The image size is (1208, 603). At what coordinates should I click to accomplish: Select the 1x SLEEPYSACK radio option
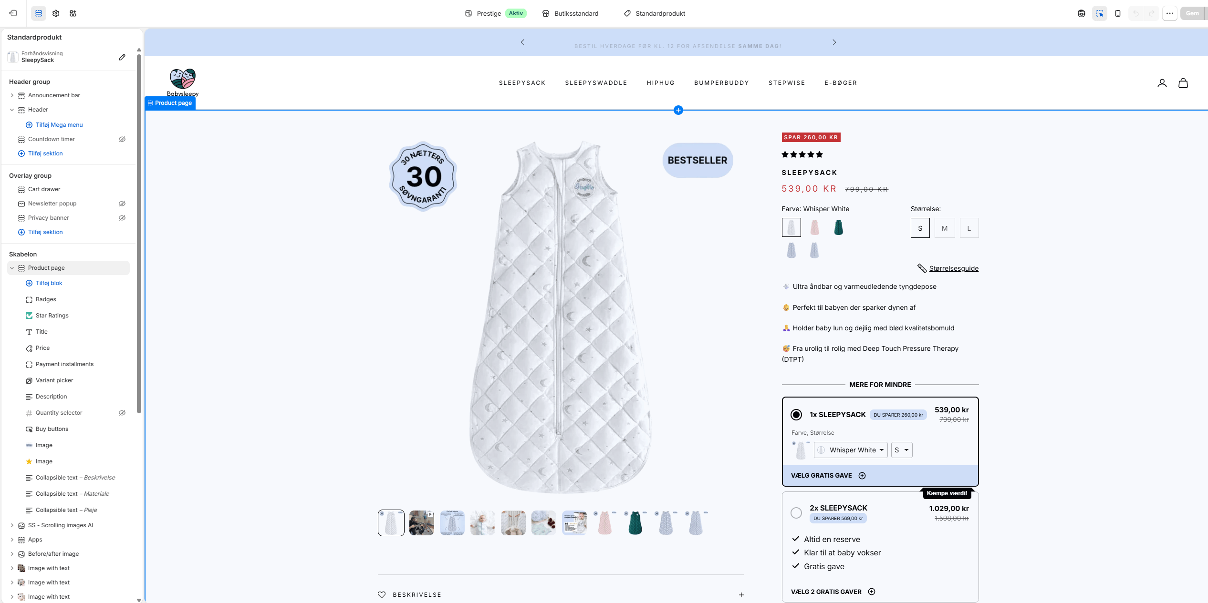pos(796,415)
